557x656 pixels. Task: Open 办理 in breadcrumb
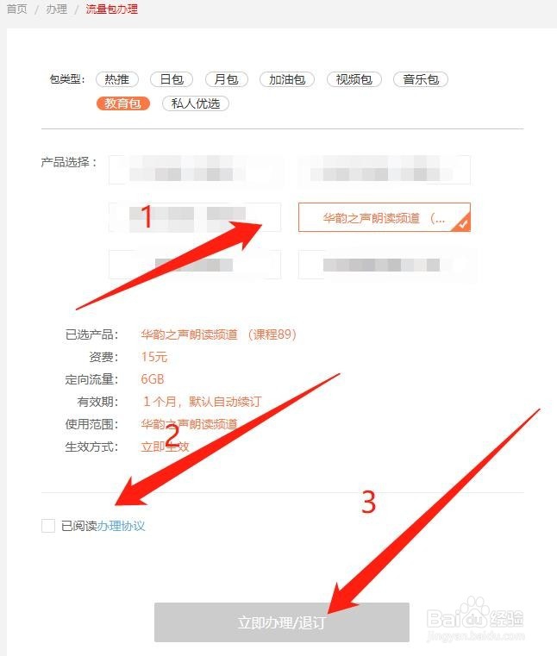click(57, 9)
